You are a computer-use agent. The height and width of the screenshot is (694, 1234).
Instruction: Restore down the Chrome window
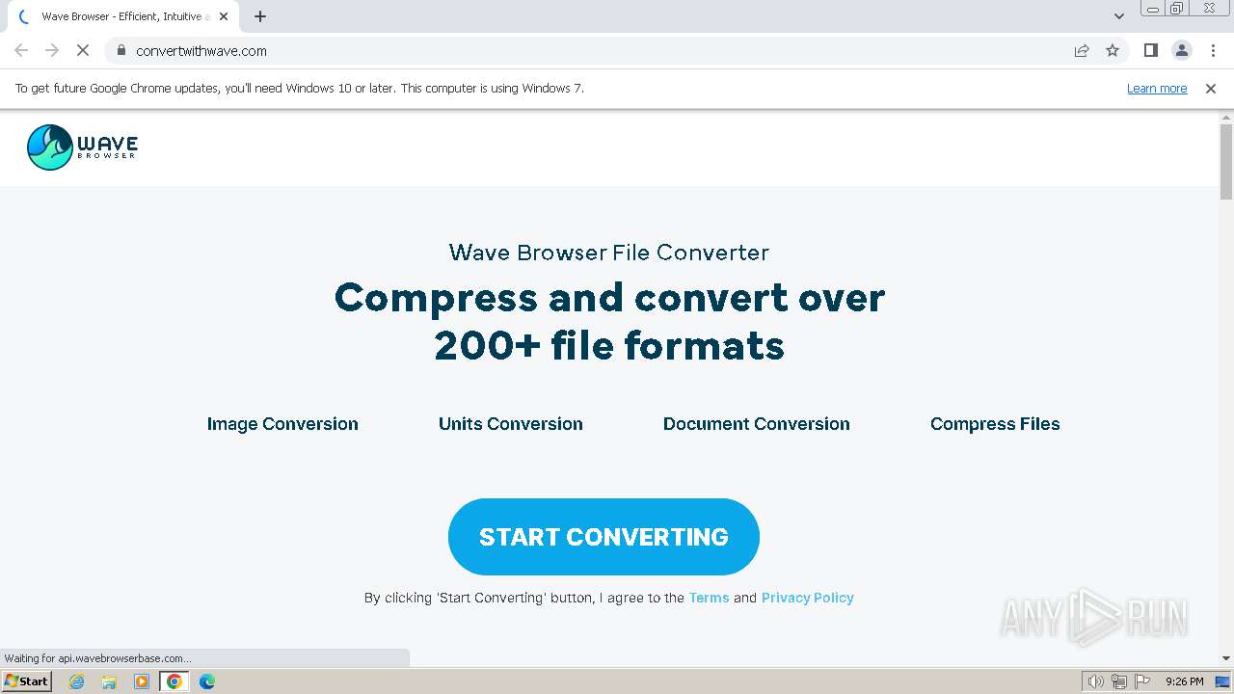pyautogui.click(x=1177, y=9)
